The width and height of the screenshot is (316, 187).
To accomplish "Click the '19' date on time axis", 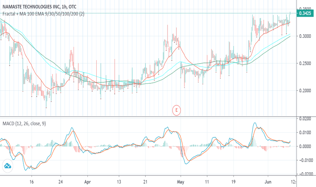I will click(x=233, y=182).
